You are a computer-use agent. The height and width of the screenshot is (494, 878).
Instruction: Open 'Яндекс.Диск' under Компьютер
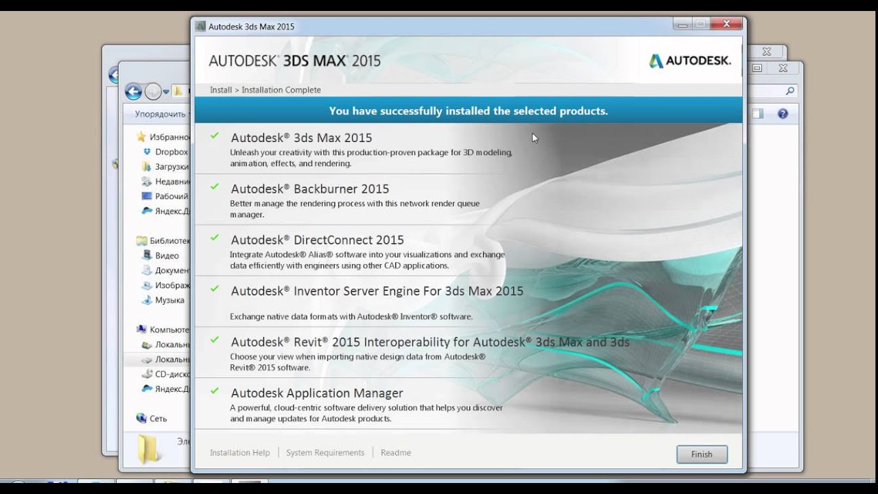pyautogui.click(x=165, y=389)
